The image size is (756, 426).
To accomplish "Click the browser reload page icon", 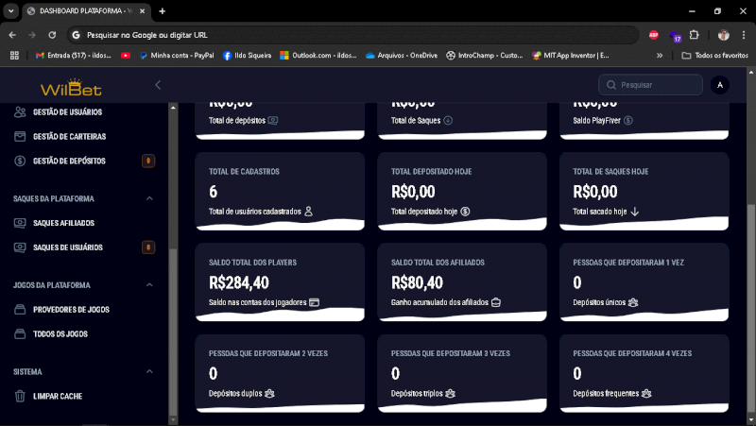I will tap(52, 34).
